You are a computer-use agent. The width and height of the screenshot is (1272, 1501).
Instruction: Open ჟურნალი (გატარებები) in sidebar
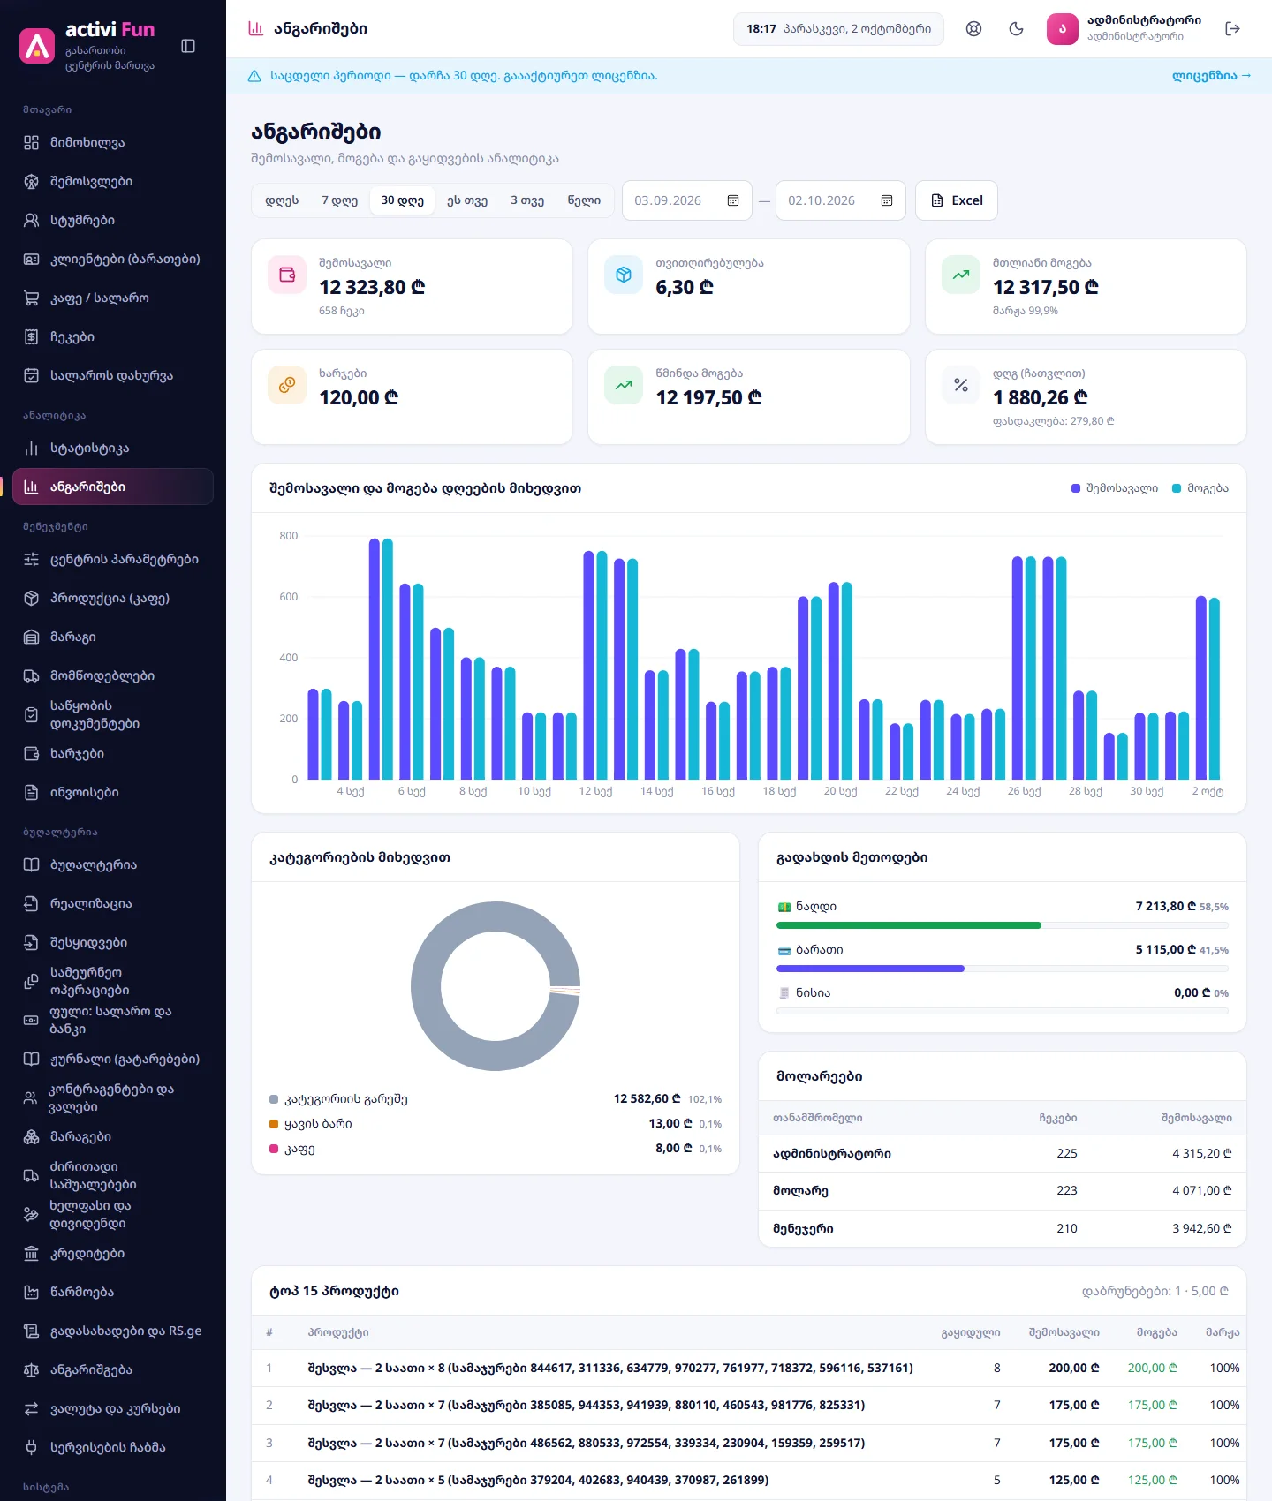(113, 1059)
